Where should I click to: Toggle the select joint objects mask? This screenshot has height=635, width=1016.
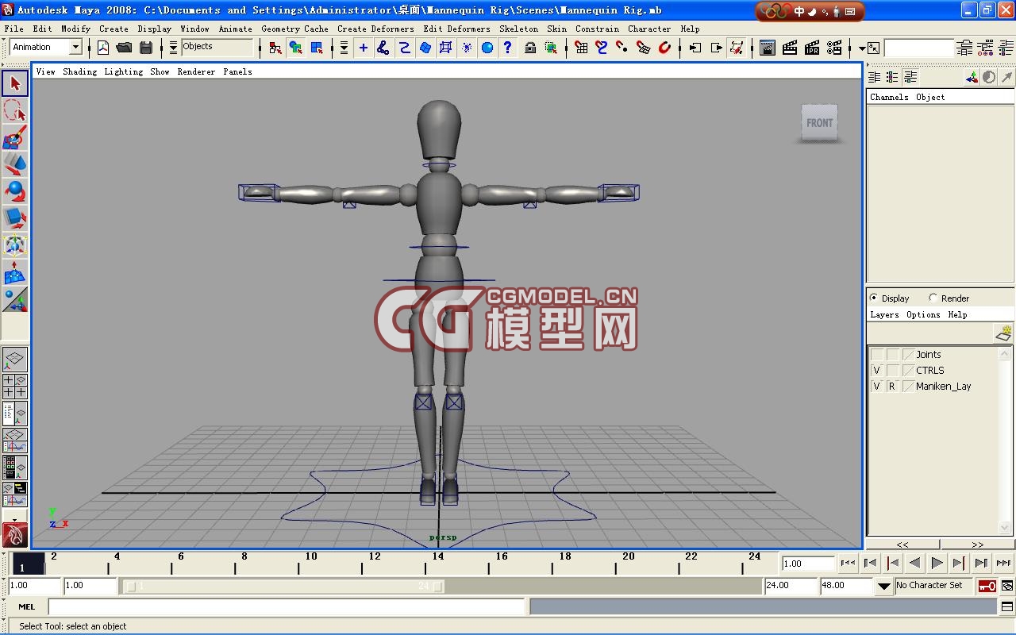[383, 48]
